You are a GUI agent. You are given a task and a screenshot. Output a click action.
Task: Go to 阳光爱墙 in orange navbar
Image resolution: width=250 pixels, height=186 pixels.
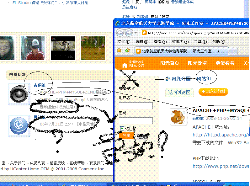197,63
